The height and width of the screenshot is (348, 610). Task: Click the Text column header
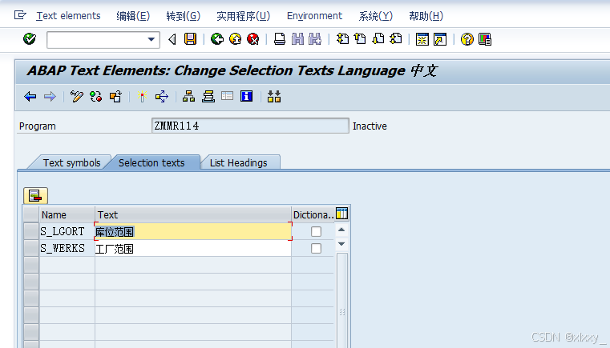[x=193, y=214]
